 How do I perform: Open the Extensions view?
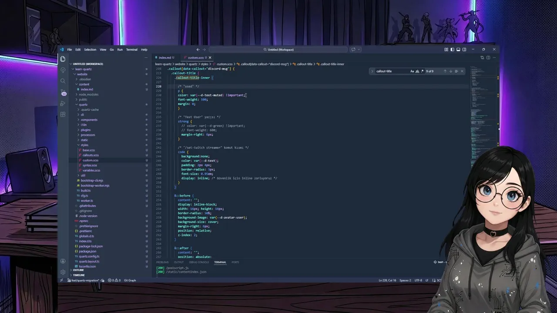click(x=63, y=114)
